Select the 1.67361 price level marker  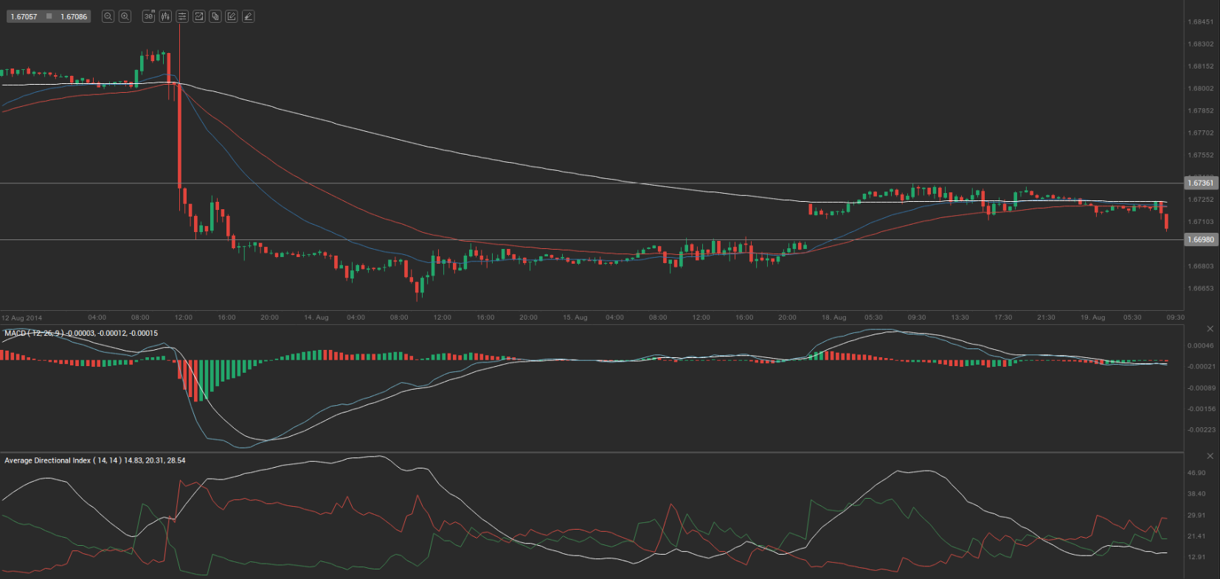[x=1200, y=183]
